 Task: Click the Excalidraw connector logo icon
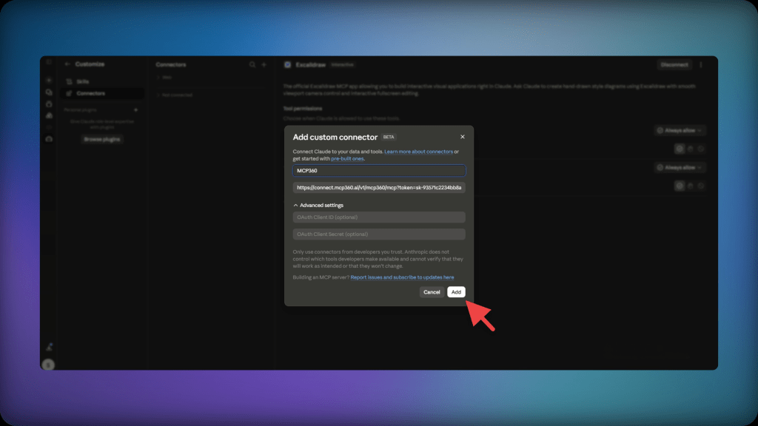pyautogui.click(x=288, y=65)
